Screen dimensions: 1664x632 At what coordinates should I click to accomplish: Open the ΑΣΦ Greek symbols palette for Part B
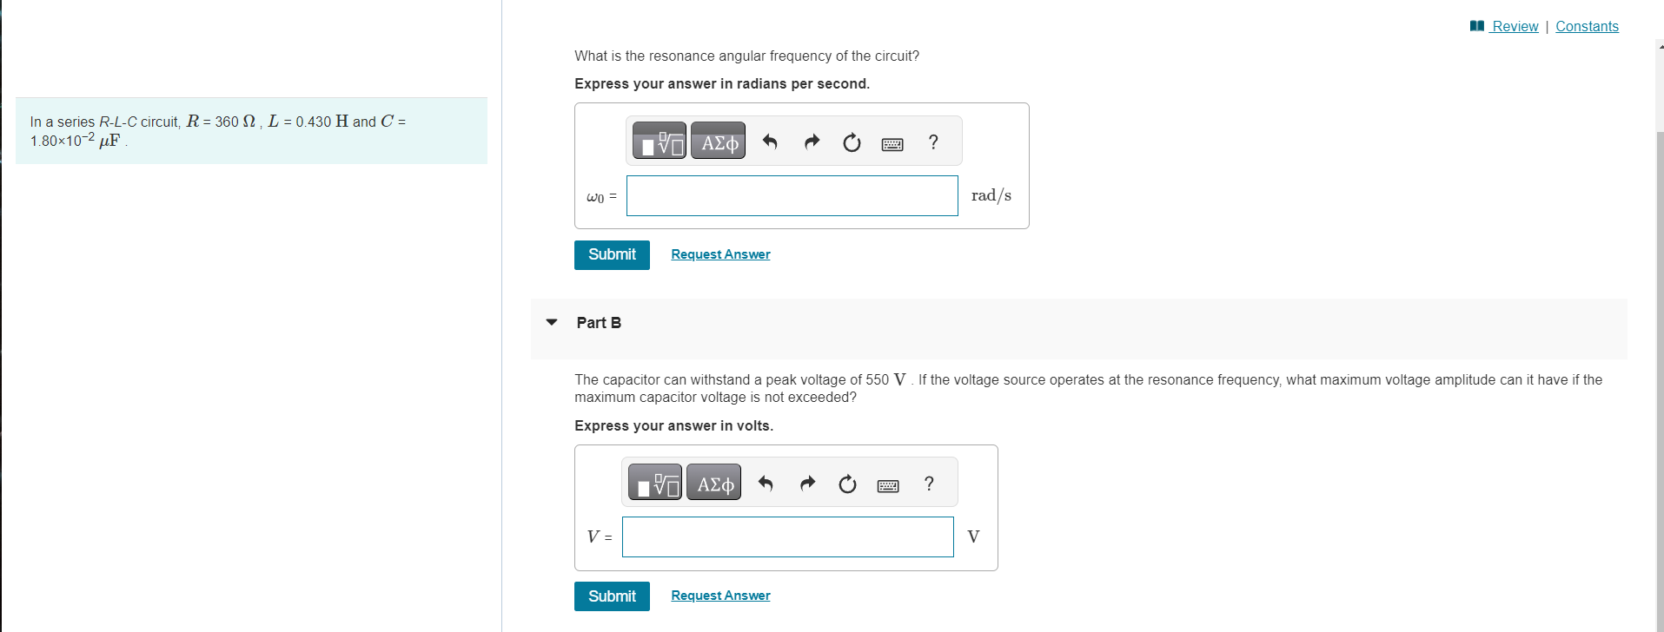713,482
